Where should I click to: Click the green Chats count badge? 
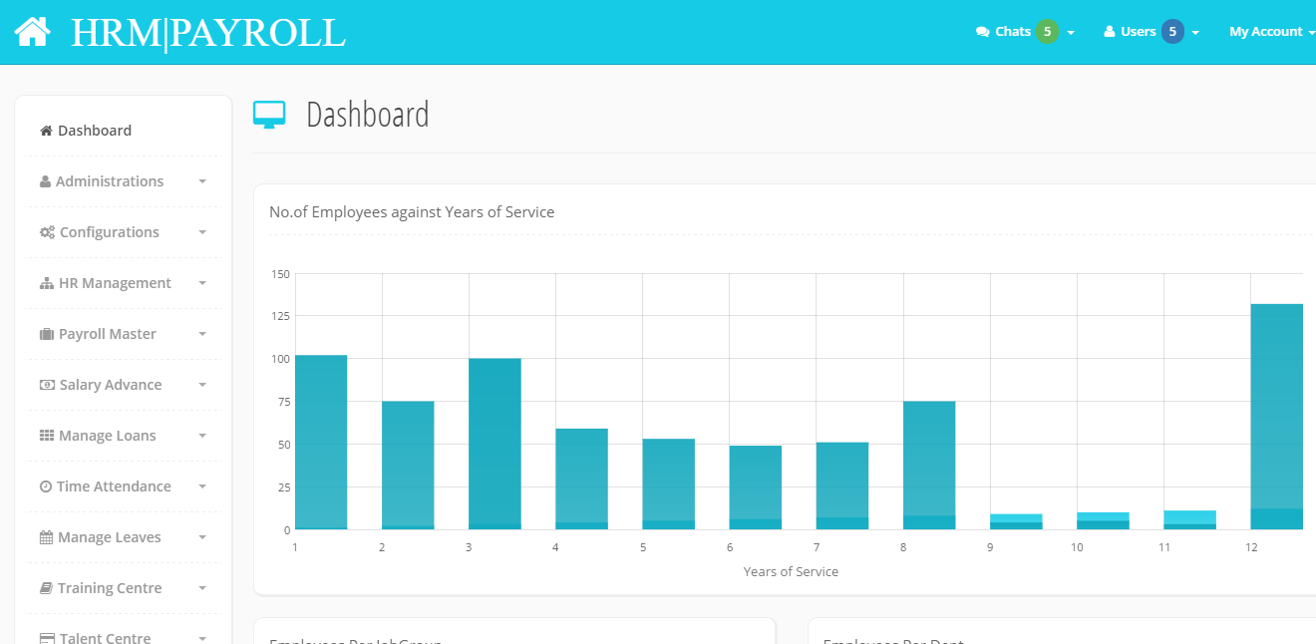pyautogui.click(x=1047, y=32)
